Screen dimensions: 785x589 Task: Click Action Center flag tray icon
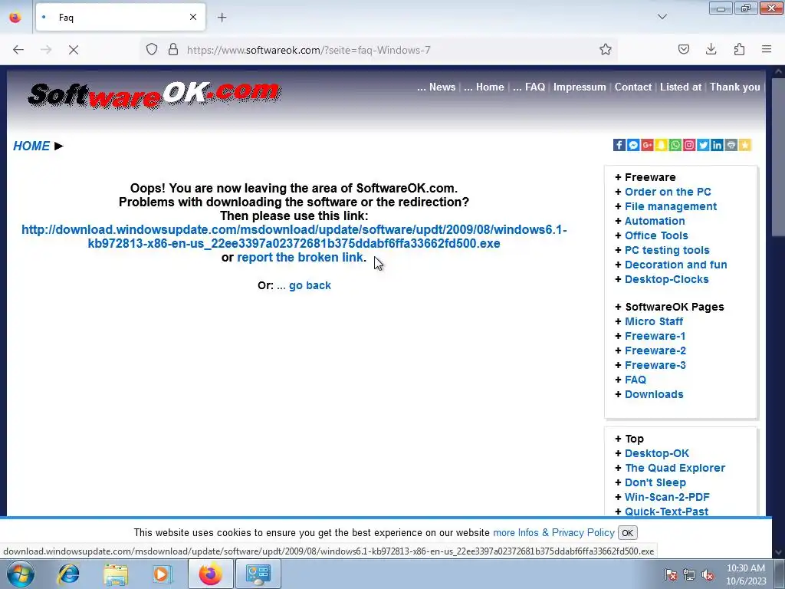click(x=671, y=574)
